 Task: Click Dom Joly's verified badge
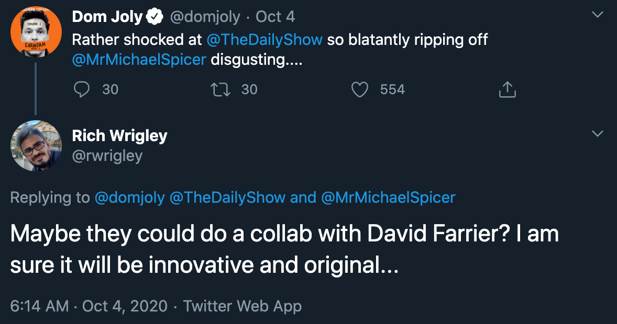click(154, 17)
